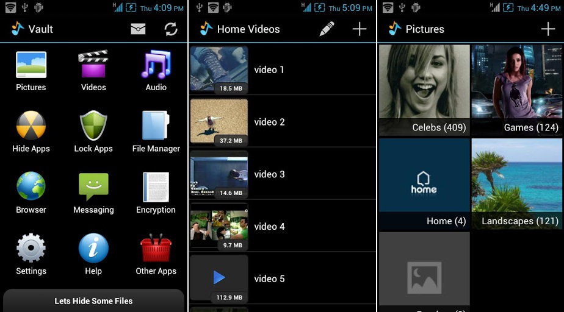This screenshot has width=564, height=312.
Task: Open the Settings gear icon
Action: pyautogui.click(x=31, y=248)
